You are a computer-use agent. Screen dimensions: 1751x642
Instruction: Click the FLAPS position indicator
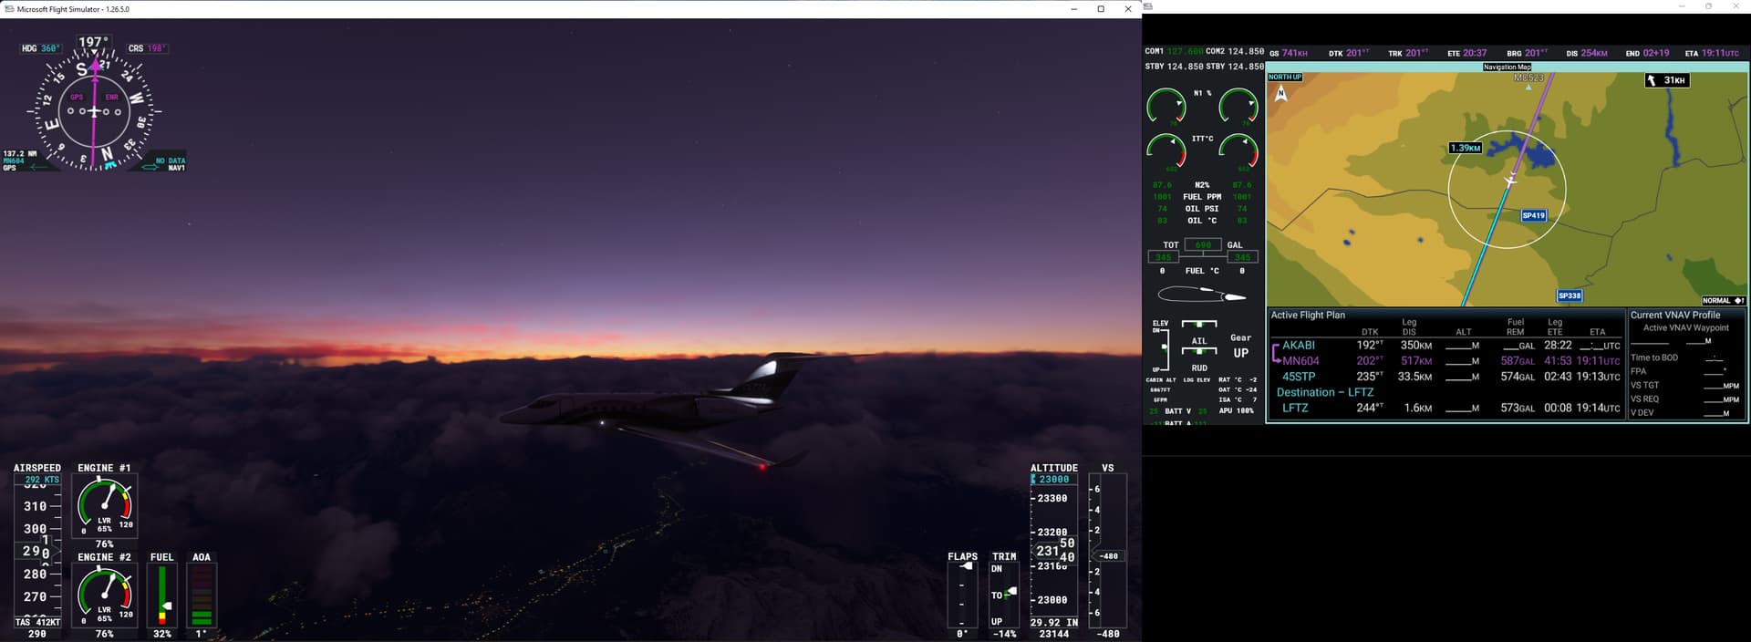[962, 595]
